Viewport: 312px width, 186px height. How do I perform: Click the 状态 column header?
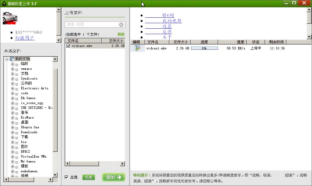coord(256,42)
